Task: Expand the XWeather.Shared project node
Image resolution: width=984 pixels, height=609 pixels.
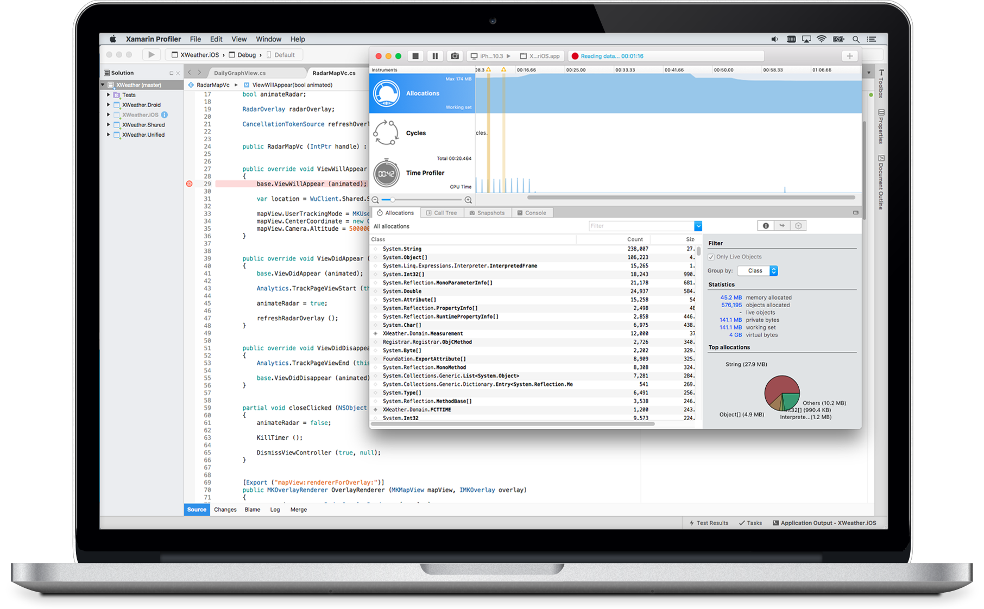Action: (x=109, y=125)
